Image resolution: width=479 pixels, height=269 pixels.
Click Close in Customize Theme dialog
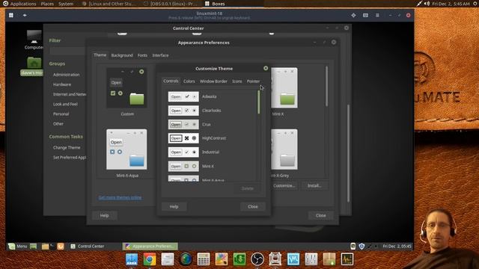point(253,206)
